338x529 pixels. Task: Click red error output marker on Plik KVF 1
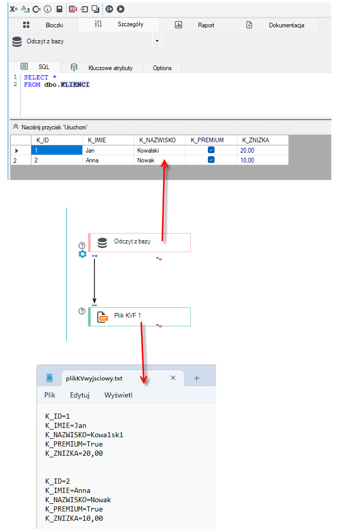coord(159,325)
